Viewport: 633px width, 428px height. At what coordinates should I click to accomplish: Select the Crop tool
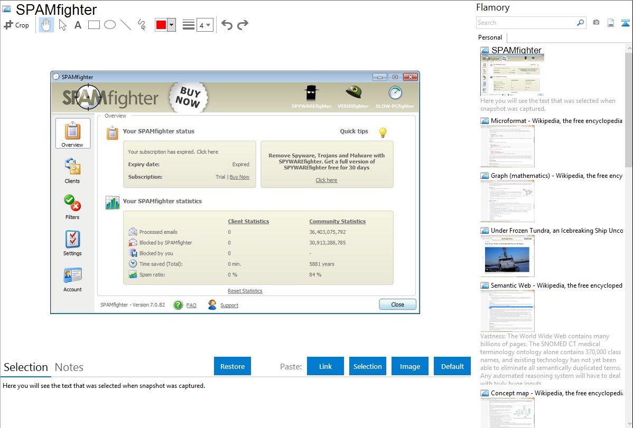coord(16,25)
